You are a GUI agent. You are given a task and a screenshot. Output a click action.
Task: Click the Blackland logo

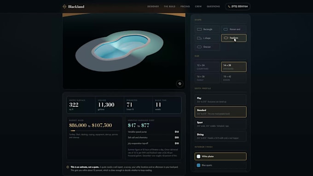pos(74,6)
